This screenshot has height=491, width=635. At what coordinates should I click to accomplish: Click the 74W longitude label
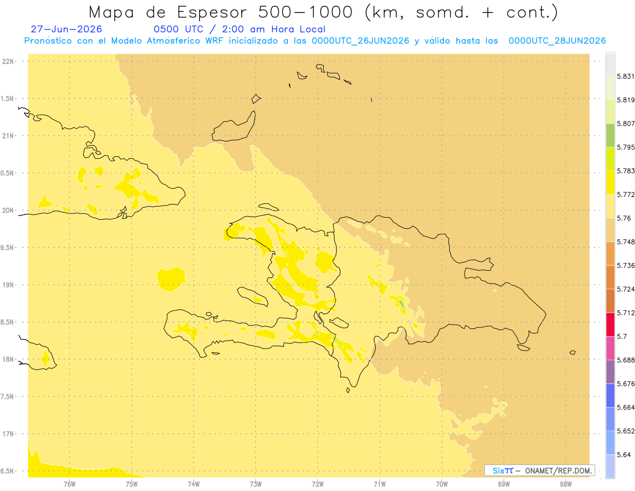[x=194, y=485]
